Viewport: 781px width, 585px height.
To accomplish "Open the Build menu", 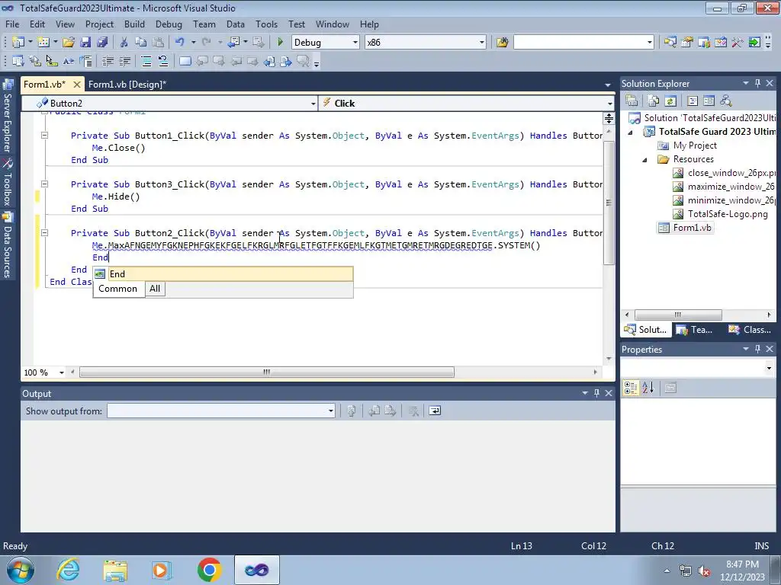I will tap(134, 24).
